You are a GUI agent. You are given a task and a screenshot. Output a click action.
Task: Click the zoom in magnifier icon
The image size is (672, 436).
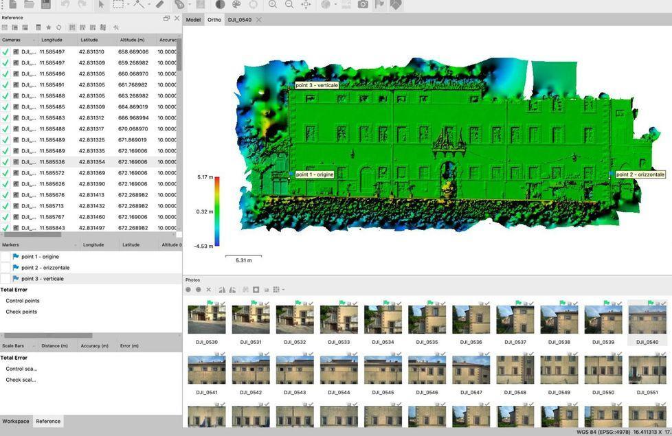273,4
